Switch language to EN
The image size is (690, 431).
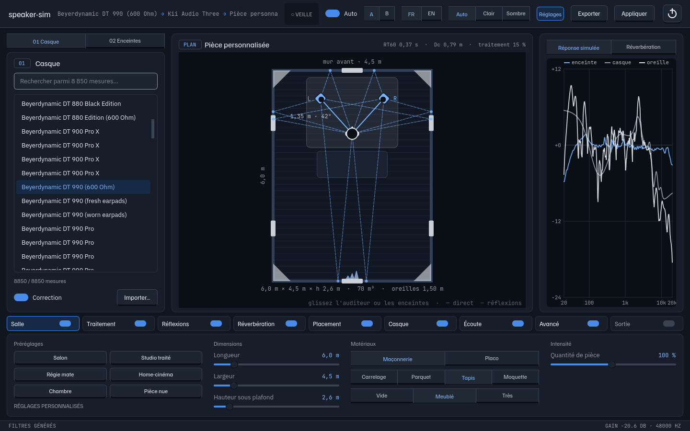point(431,13)
